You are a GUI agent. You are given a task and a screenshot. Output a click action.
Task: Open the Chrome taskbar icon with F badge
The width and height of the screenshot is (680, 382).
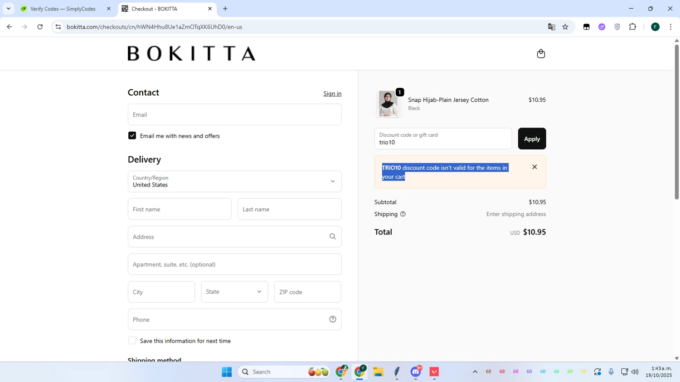pyautogui.click(x=360, y=372)
